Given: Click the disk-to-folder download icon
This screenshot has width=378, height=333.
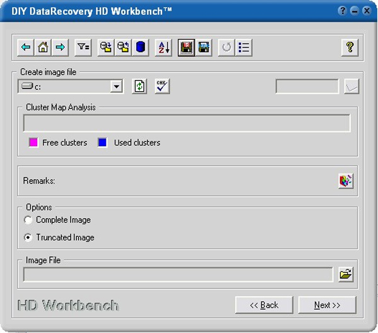Looking at the screenshot, I should pyautogui.click(x=106, y=47).
